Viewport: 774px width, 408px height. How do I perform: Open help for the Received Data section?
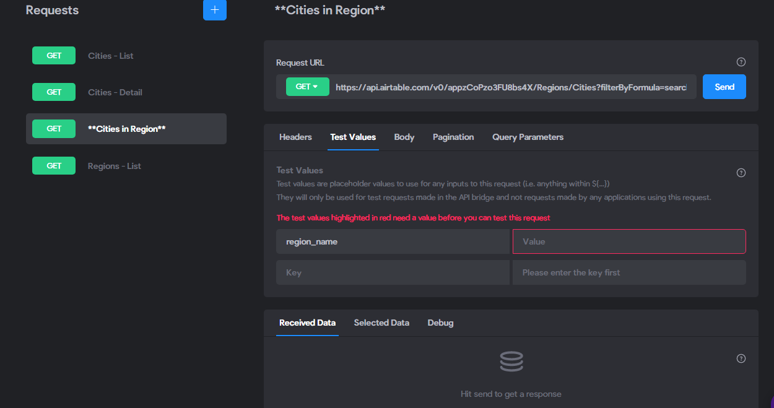(x=741, y=358)
